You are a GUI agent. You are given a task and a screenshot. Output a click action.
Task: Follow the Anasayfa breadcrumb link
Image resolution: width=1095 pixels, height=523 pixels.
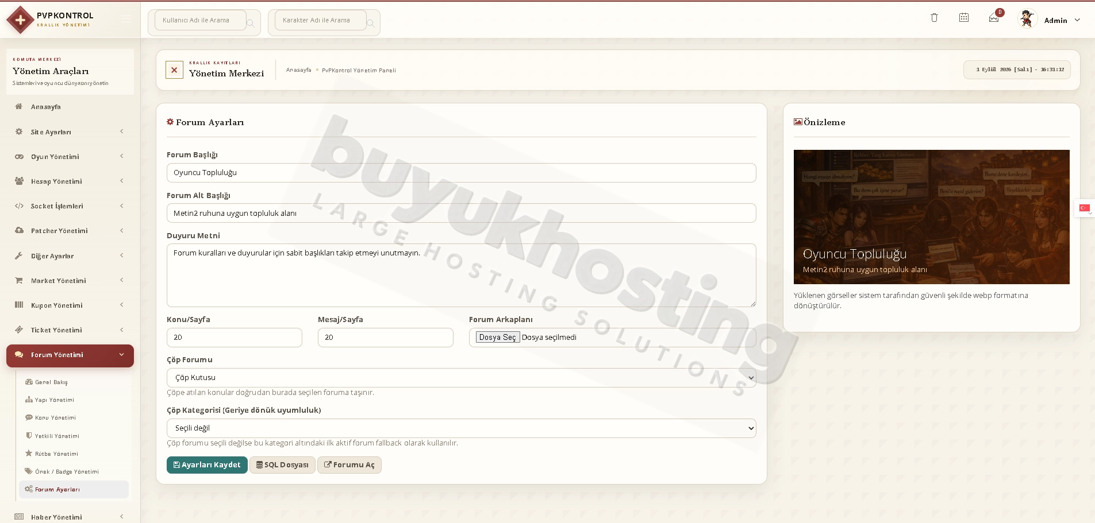299,70
